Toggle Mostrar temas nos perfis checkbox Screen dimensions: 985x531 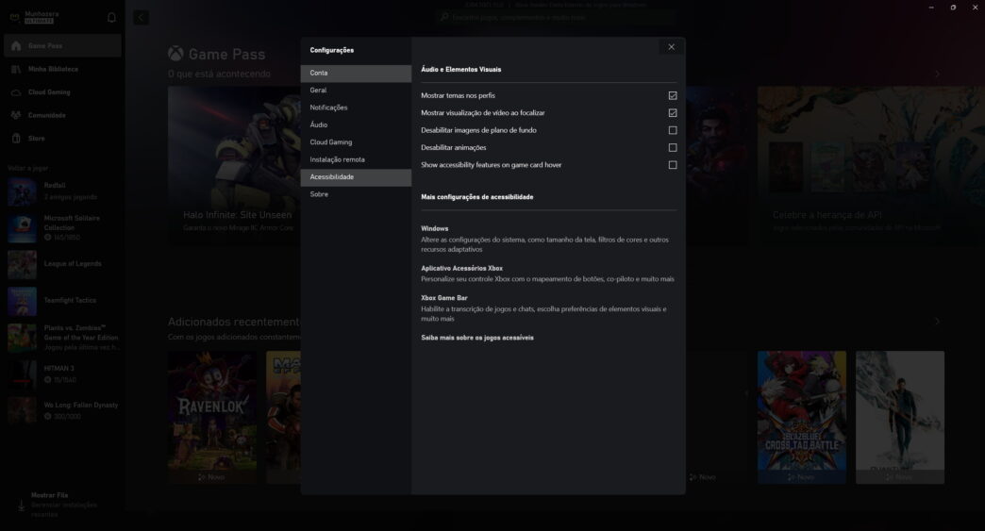click(x=673, y=95)
